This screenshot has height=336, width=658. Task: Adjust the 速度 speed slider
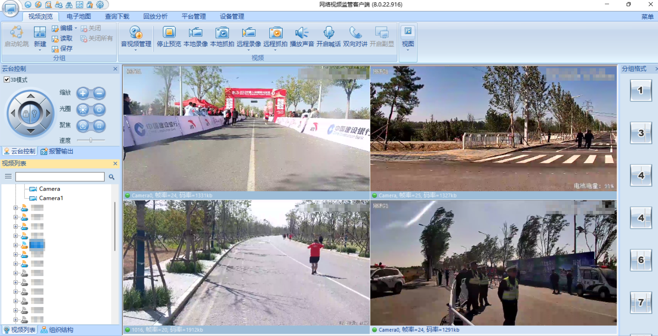pos(91,140)
